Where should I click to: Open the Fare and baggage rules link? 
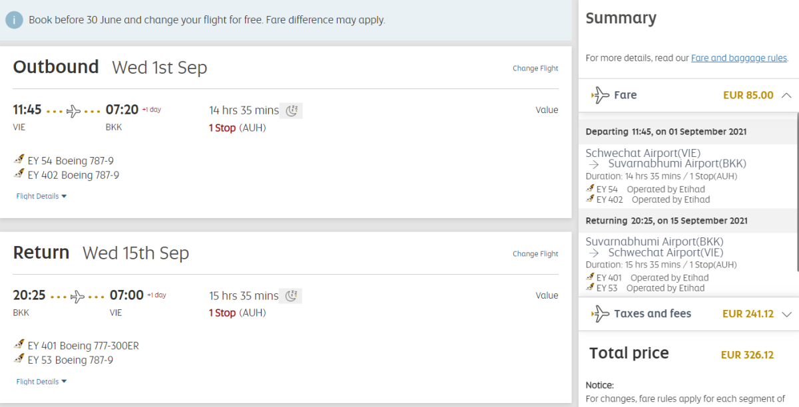coord(739,58)
